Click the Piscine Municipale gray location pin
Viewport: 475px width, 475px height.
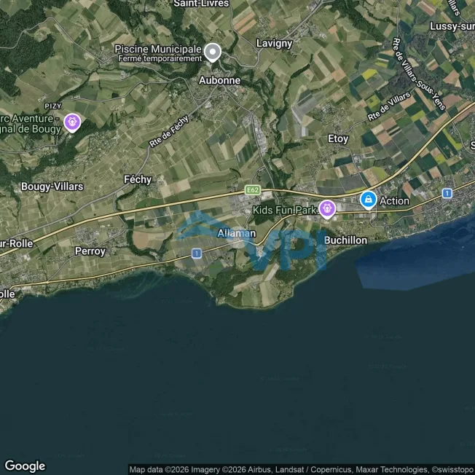pyautogui.click(x=213, y=52)
